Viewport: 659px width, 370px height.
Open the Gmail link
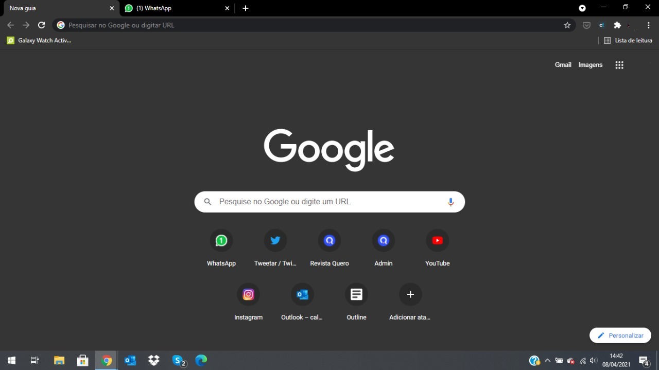563,65
